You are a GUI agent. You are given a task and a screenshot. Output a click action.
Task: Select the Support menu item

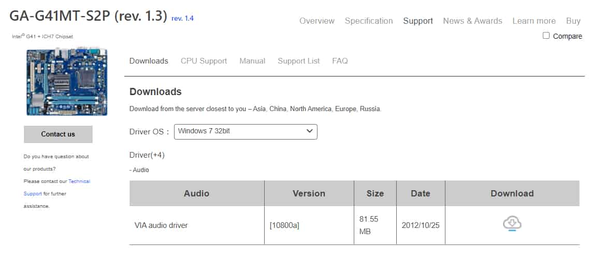tap(418, 21)
